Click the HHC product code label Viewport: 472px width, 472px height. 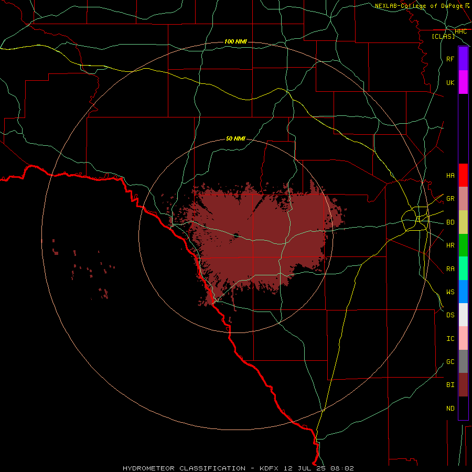[460, 31]
